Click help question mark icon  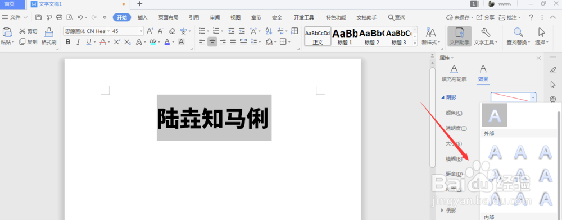[x=531, y=17]
